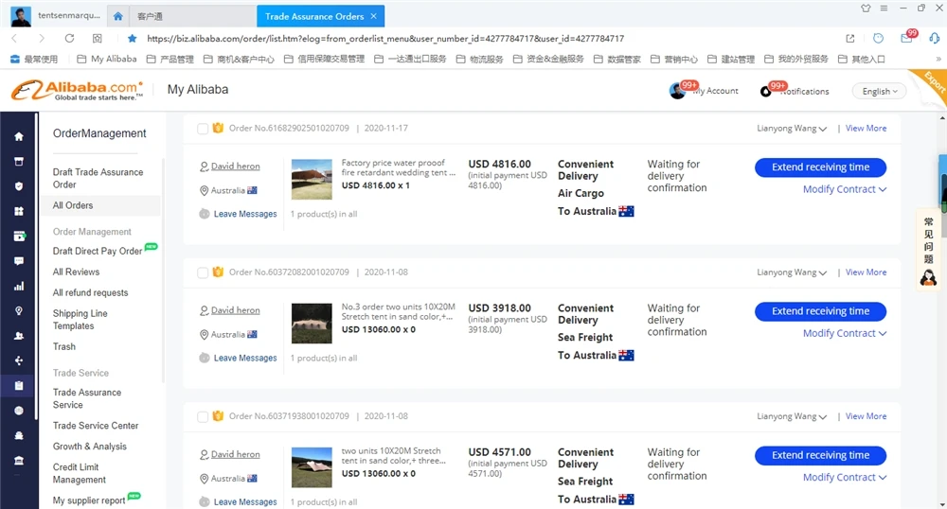Image resolution: width=947 pixels, height=509 pixels.
Task: Open View More link on the first order
Action: pos(866,129)
